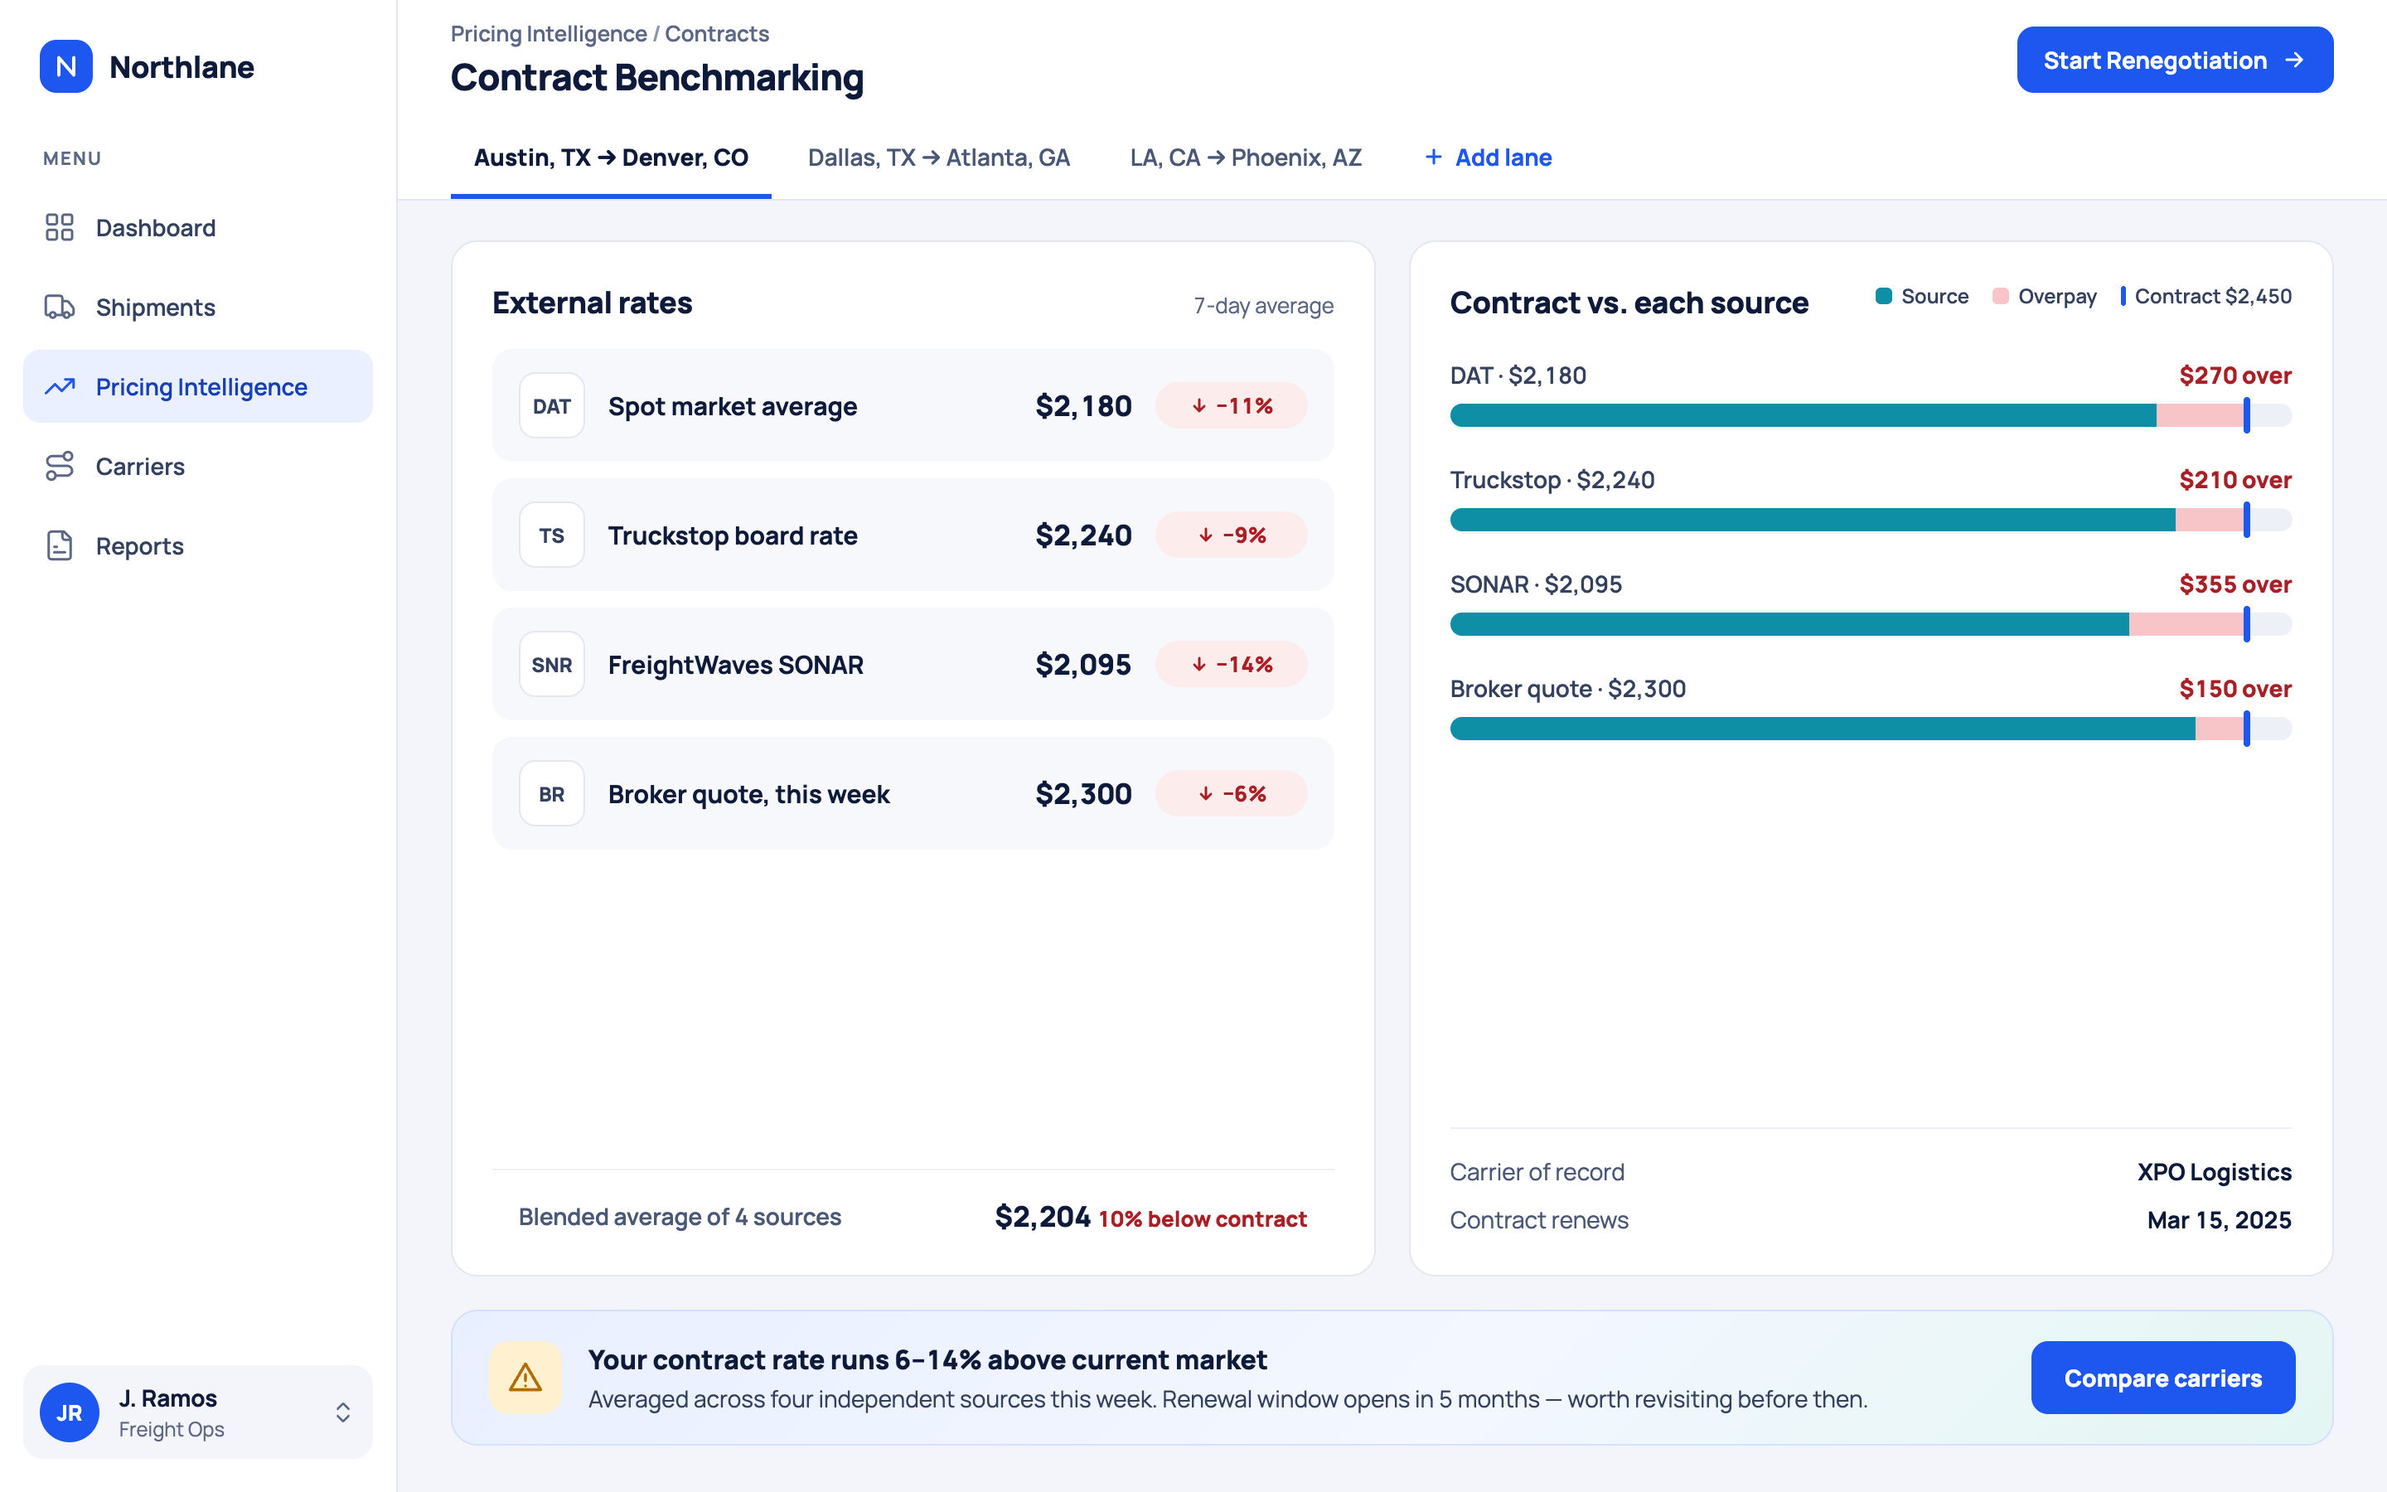This screenshot has height=1492, width=2387.
Task: Click the -14% down-arrow badge
Action: click(1231, 664)
